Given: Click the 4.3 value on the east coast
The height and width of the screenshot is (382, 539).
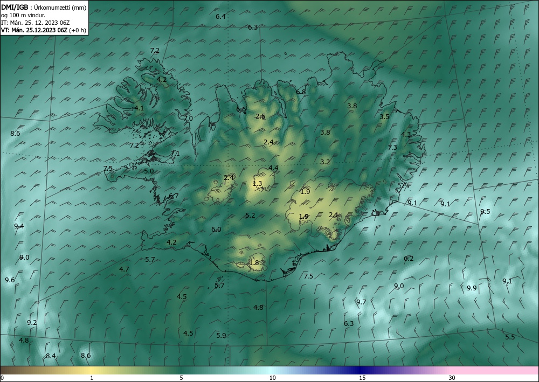Looking at the screenshot, I should 406,134.
